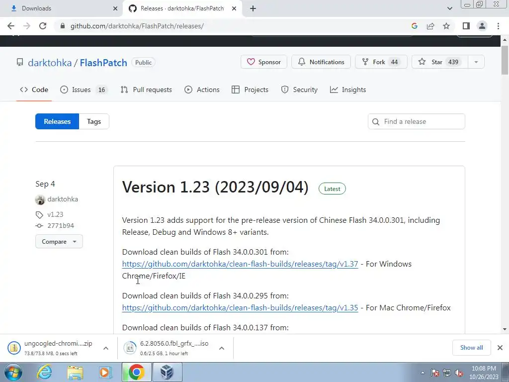Open the FlashPatch repository link
This screenshot has height=382, width=509.
coord(103,63)
